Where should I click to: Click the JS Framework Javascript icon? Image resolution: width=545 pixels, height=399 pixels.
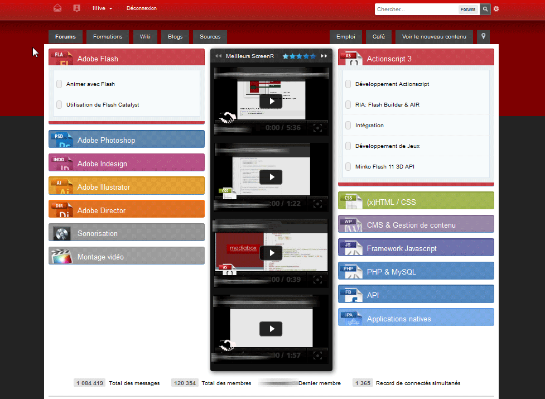coord(351,248)
